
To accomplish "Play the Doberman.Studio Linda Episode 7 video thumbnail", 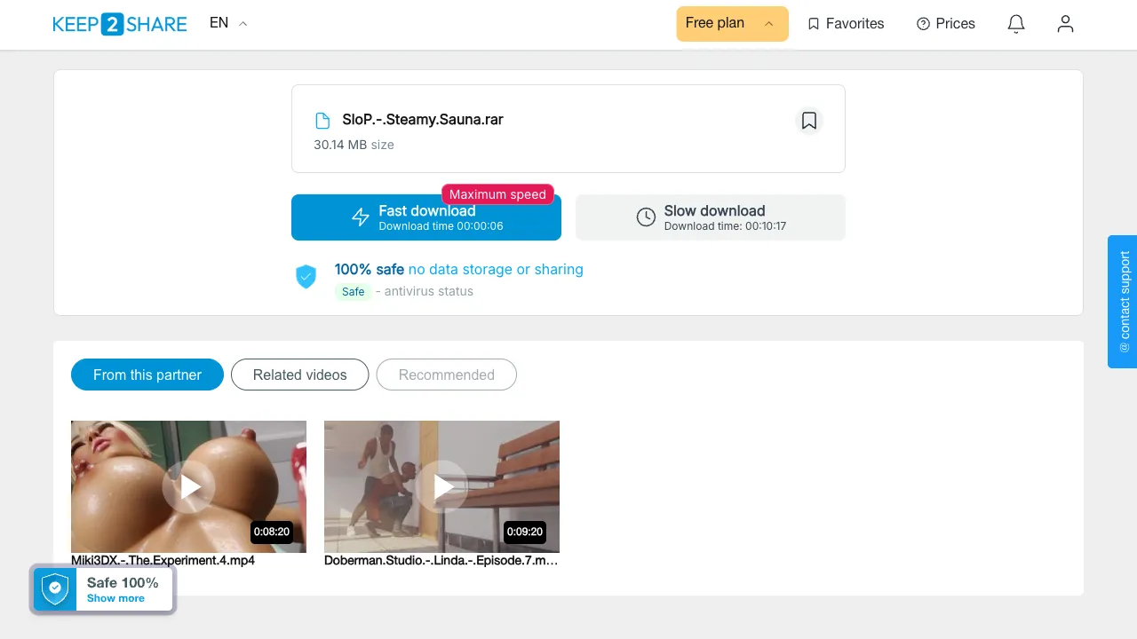I will tap(441, 486).
